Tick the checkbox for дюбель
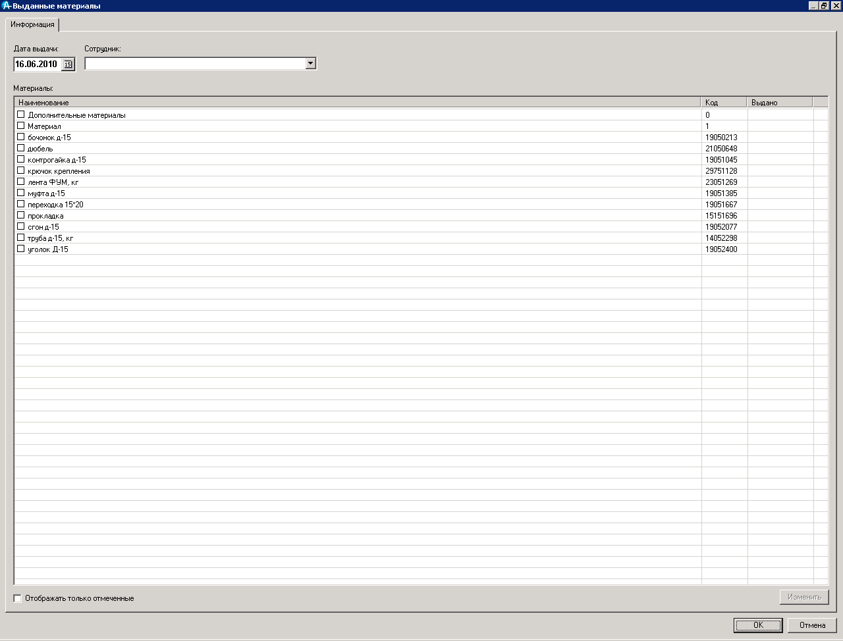 [x=21, y=148]
